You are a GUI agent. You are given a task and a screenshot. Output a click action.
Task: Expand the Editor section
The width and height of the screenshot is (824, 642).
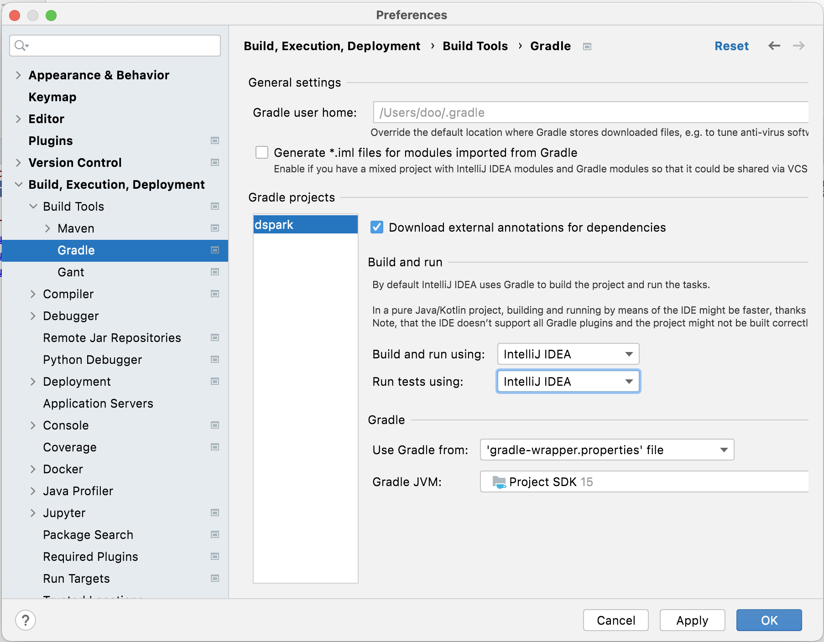pos(18,119)
